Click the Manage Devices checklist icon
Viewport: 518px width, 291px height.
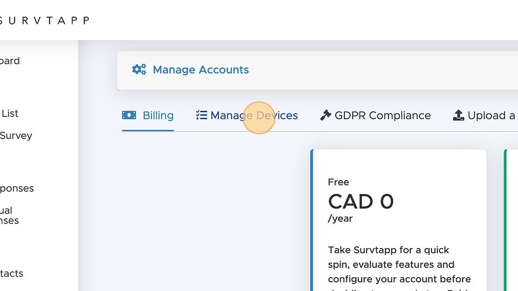point(202,115)
